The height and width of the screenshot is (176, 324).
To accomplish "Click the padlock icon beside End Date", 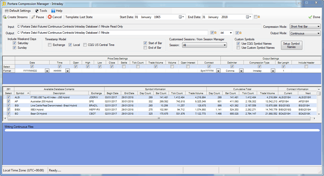I will (259, 17).
